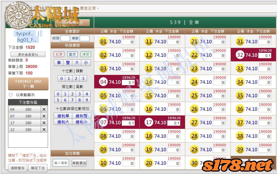
Task: Toggle the 單 odd quick select
Action: (59, 63)
